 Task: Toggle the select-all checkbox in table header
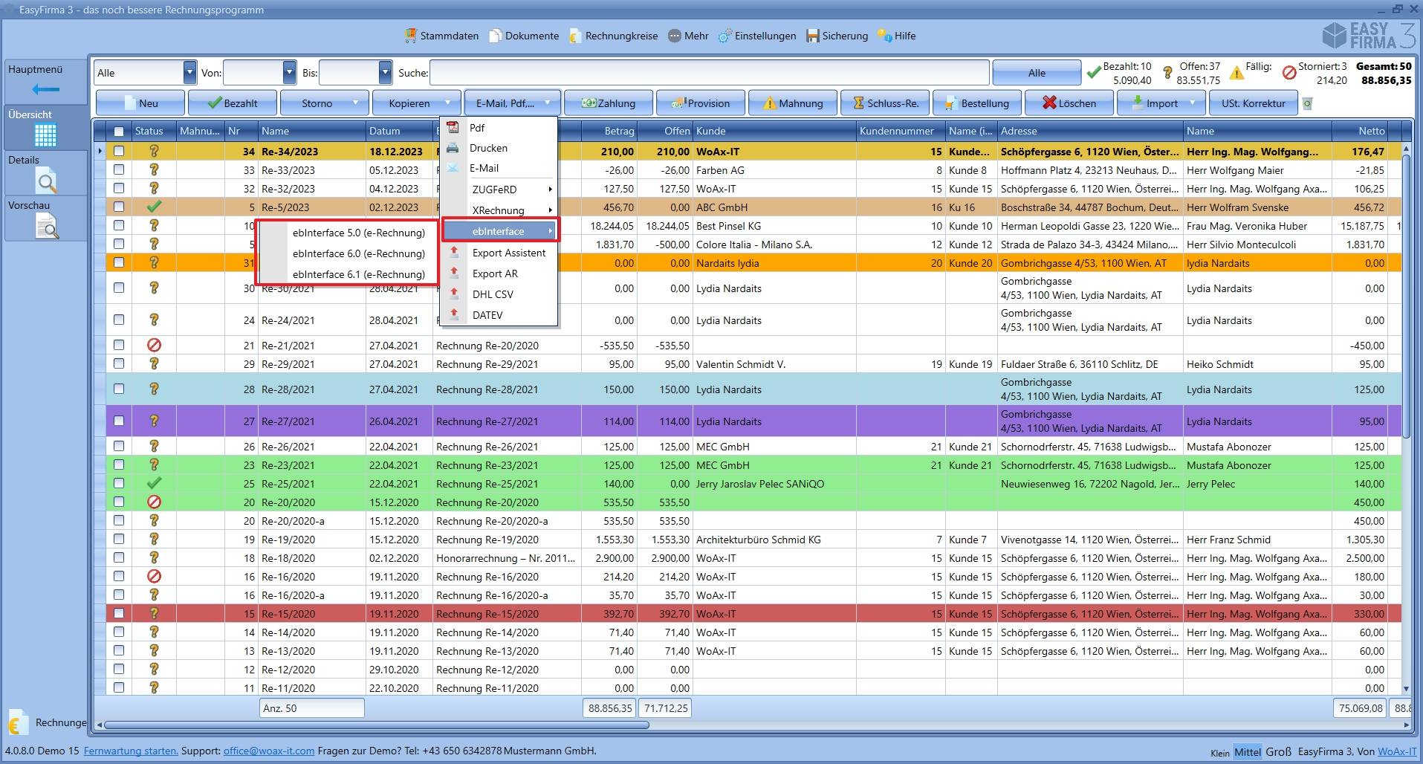(119, 132)
